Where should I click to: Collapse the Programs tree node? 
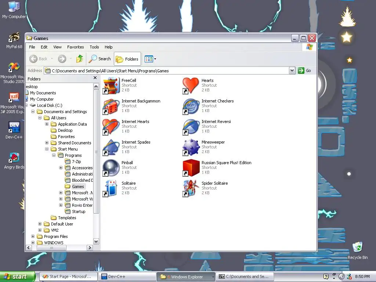click(54, 155)
